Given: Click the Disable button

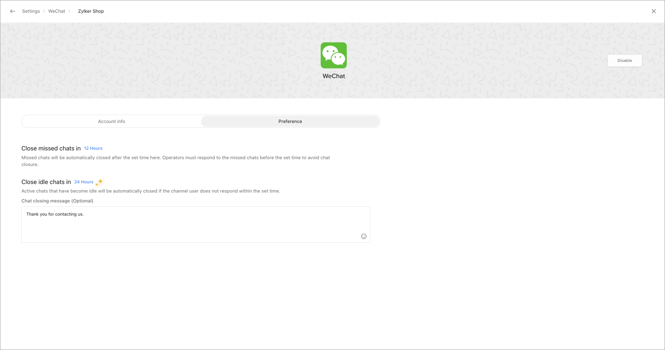Looking at the screenshot, I should pos(625,61).
